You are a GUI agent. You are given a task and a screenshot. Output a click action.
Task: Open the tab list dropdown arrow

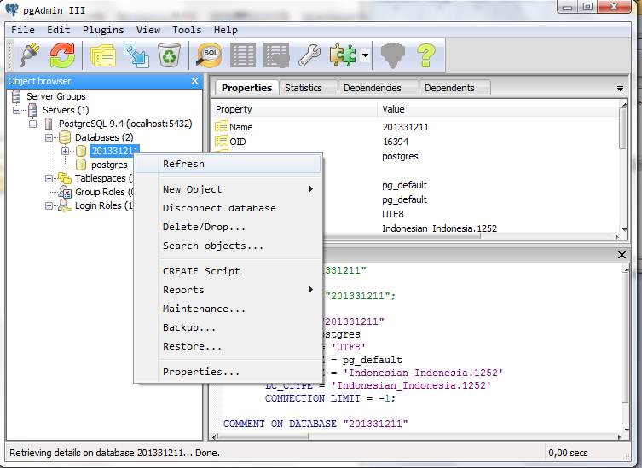pos(621,89)
